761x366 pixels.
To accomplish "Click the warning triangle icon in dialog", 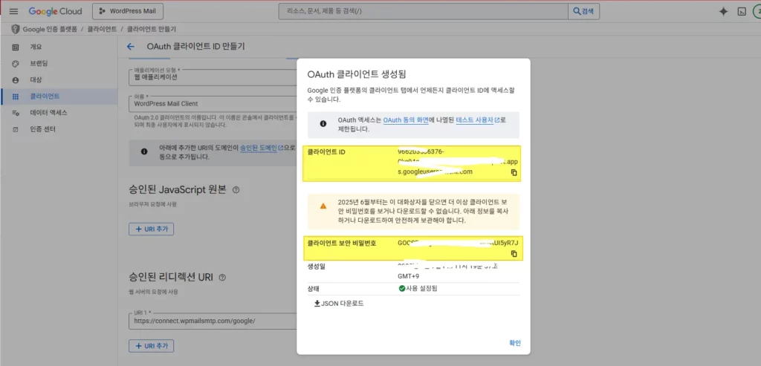I will coord(323,206).
